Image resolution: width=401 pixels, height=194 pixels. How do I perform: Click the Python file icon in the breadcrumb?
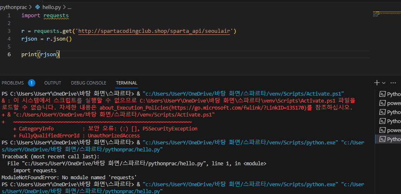pyautogui.click(x=38, y=7)
